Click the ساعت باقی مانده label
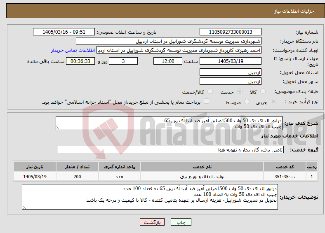This screenshot has width=325, height=233. [x=46, y=61]
